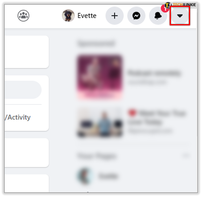Show notifications via the bell icon

158,16
